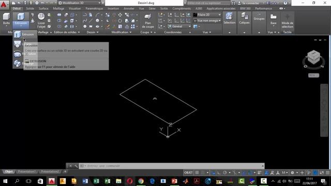Toggle dynamic input in status bar
The height and width of the screenshot is (186, 331).
coord(213,173)
